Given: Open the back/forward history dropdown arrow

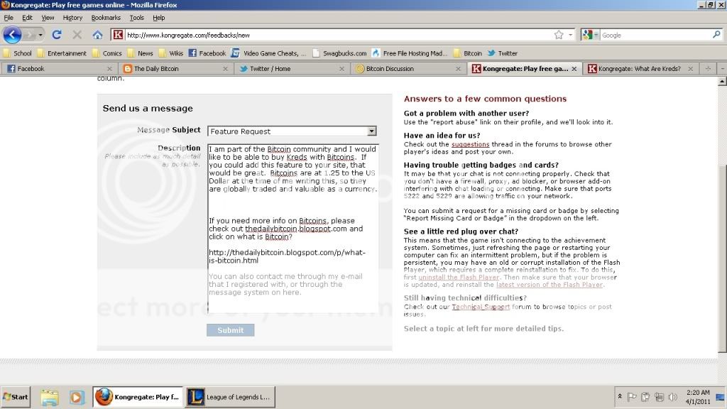Looking at the screenshot, I should (x=40, y=34).
